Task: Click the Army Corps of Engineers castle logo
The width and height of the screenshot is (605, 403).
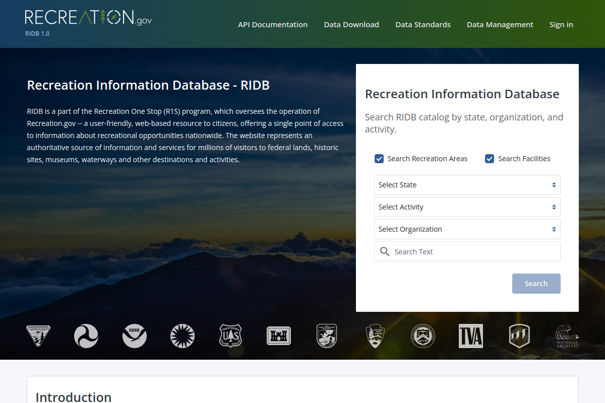Action: [279, 336]
